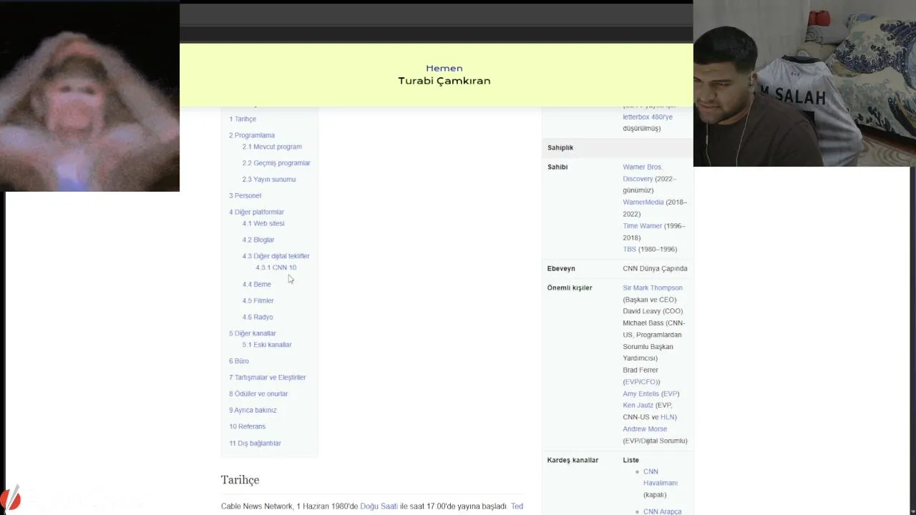Screen dimensions: 916x515
Task: Open the Amy Entelis link
Action: tap(640, 394)
